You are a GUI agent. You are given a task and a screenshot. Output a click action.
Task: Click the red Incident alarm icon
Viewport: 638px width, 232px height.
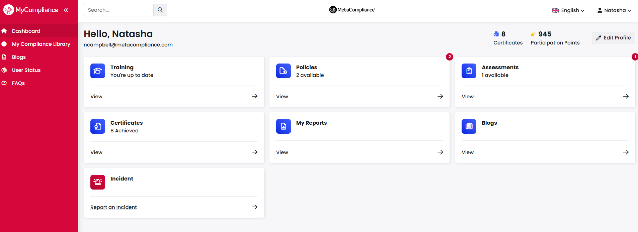(x=98, y=182)
